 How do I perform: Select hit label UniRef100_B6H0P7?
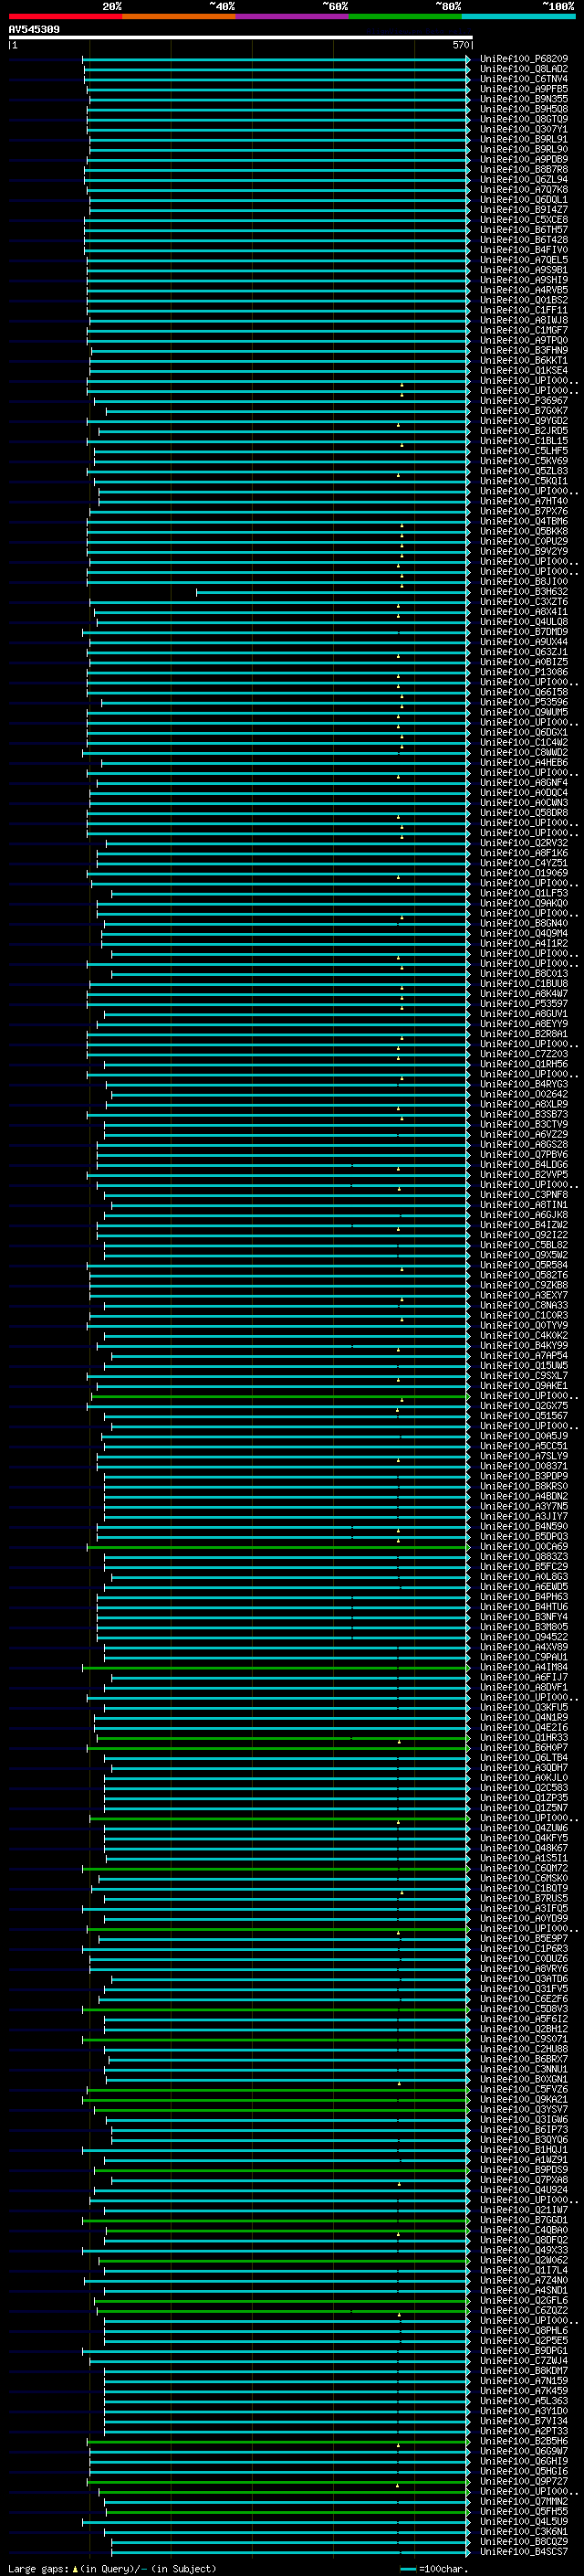(x=524, y=1748)
